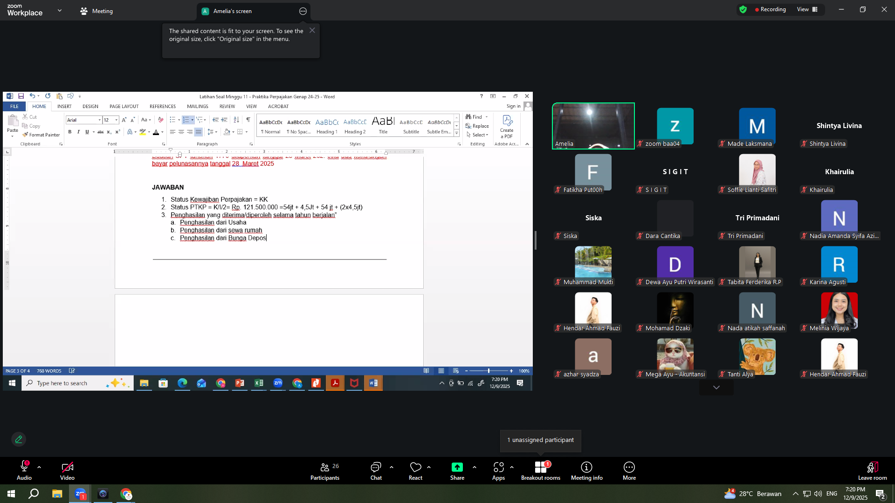This screenshot has width=895, height=503.
Task: Show more participants with the down chevron
Action: pos(716,387)
